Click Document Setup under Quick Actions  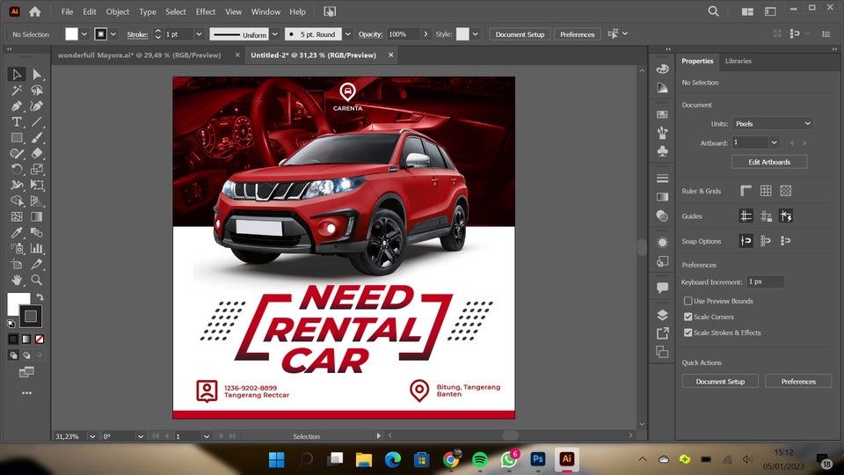[720, 382]
